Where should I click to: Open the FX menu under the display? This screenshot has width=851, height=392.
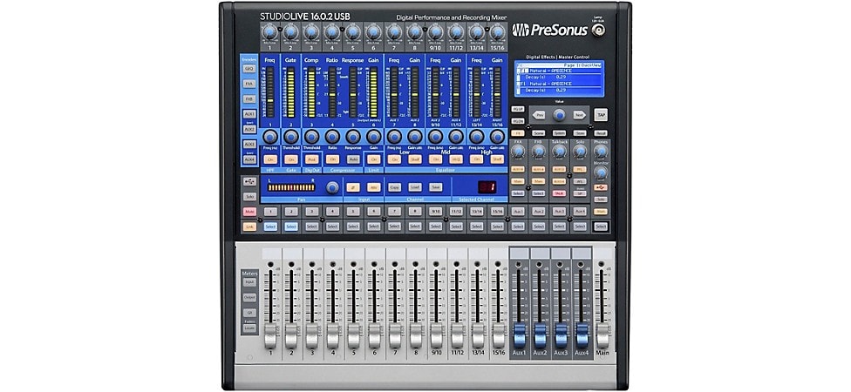(518, 132)
